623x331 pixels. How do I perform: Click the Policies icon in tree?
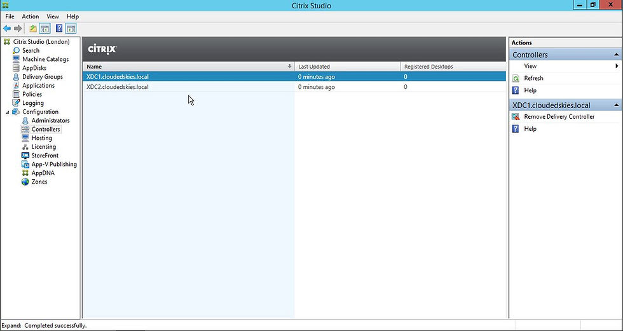tap(16, 94)
